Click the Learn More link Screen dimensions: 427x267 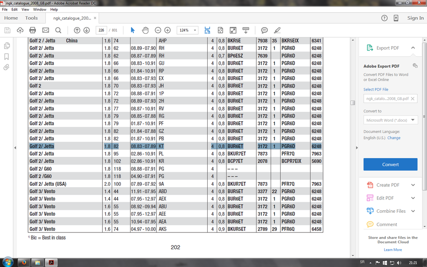coord(393,249)
